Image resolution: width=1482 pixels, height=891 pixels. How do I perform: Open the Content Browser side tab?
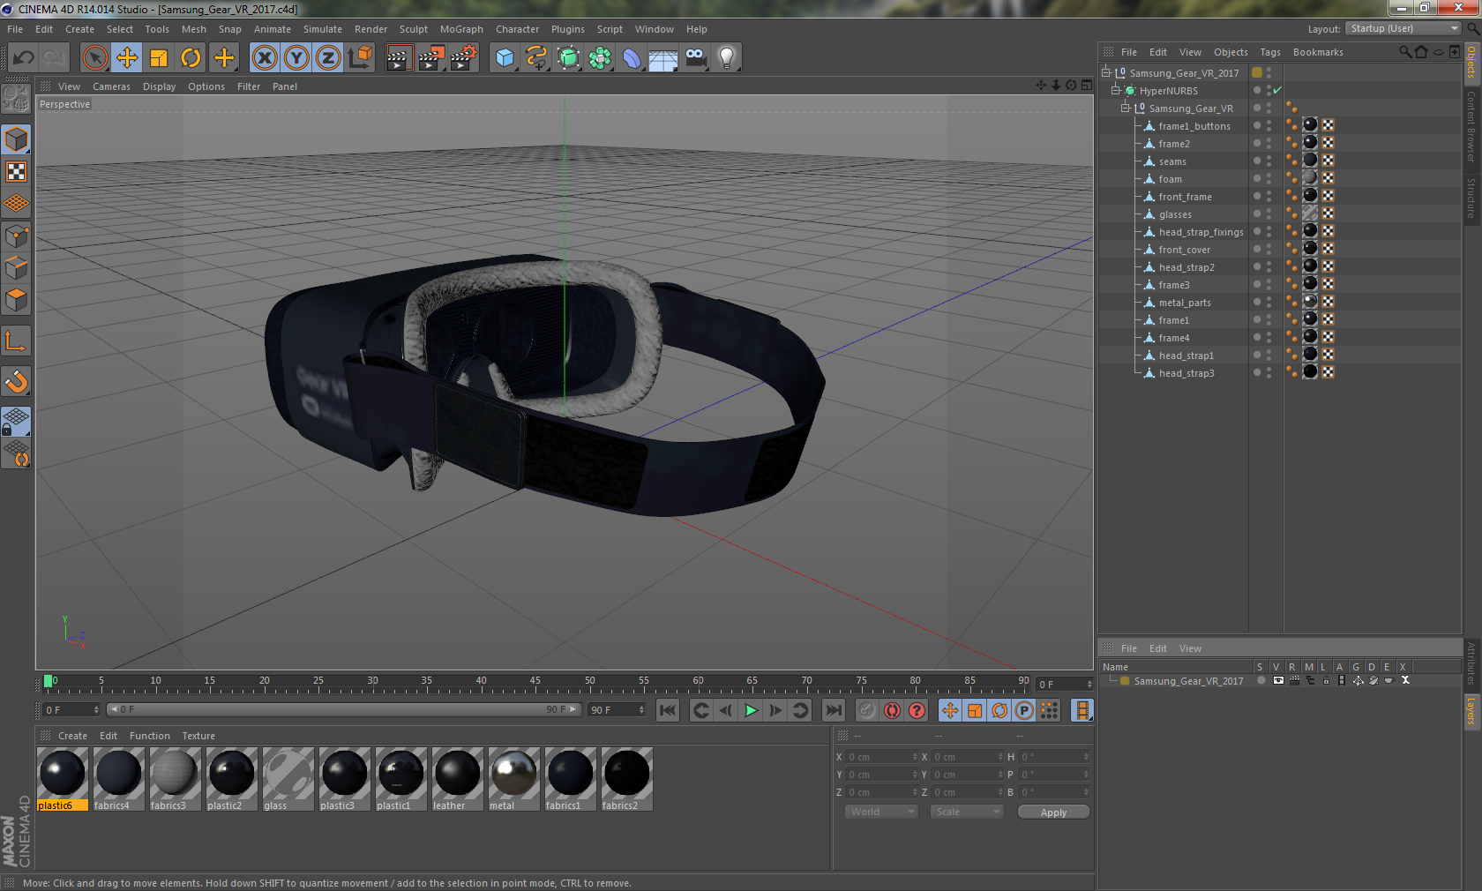(1471, 125)
